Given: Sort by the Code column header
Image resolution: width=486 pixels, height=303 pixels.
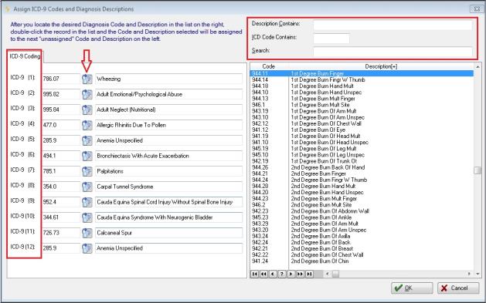Looking at the screenshot, I should pos(268,66).
